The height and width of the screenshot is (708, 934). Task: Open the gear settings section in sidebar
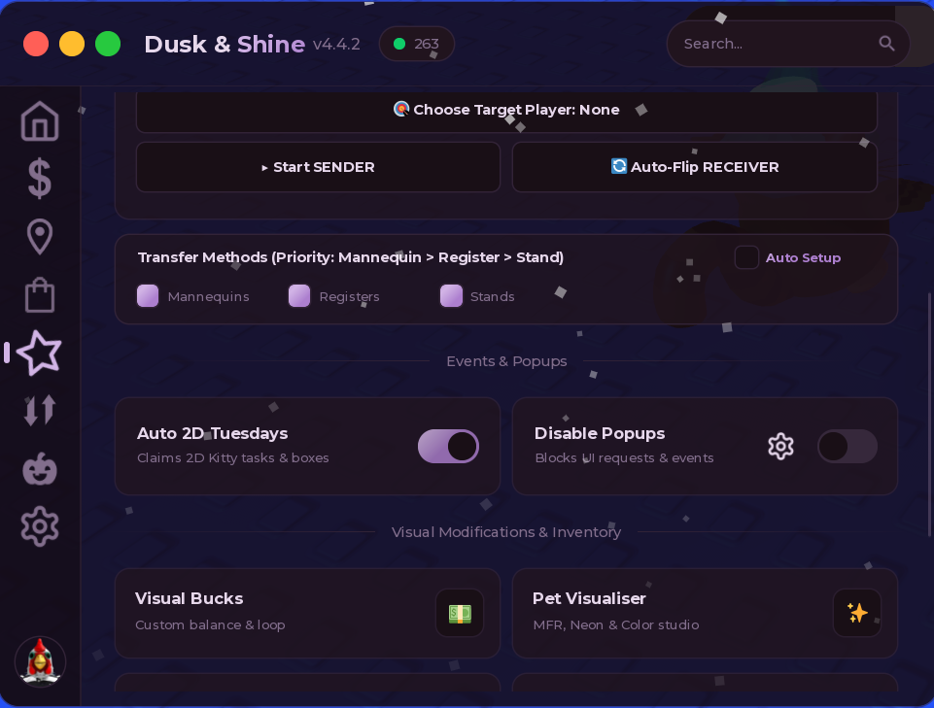[40, 526]
